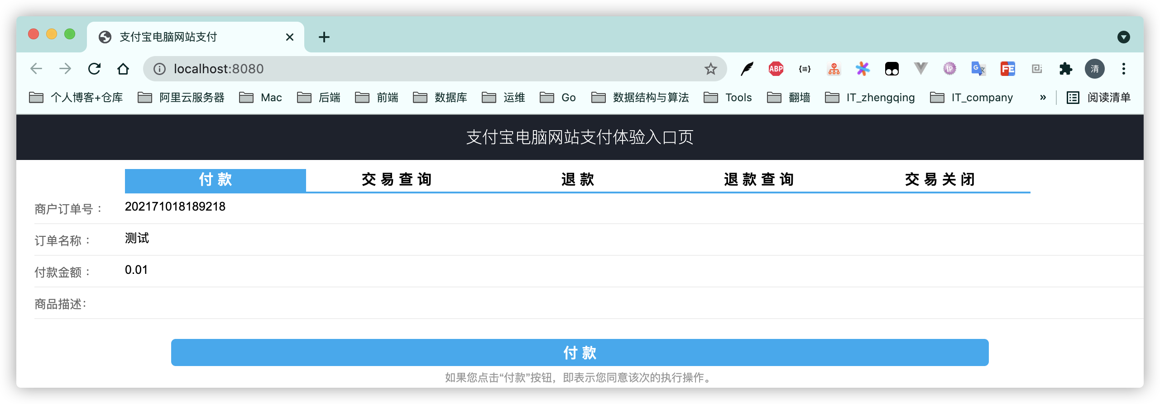The image size is (1160, 404).
Task: Click the 支付宝电脑网站支付体验入口页 header title
Action: 580,137
